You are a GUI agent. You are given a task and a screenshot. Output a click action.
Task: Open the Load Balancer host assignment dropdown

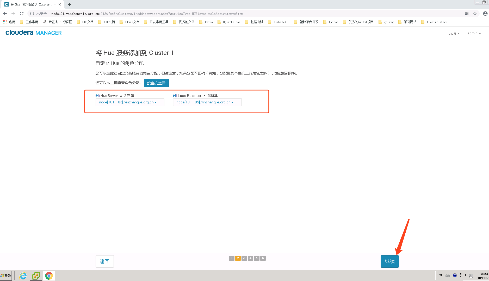(207, 102)
